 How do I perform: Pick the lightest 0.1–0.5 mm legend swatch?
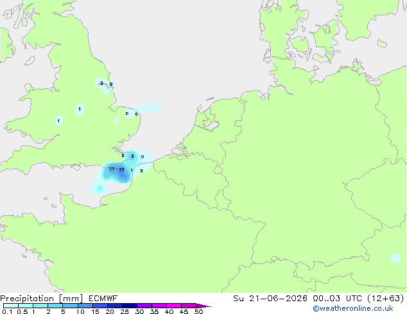coord(11,306)
